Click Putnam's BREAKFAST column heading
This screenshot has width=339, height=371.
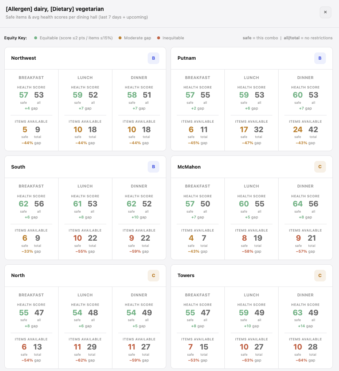click(198, 78)
